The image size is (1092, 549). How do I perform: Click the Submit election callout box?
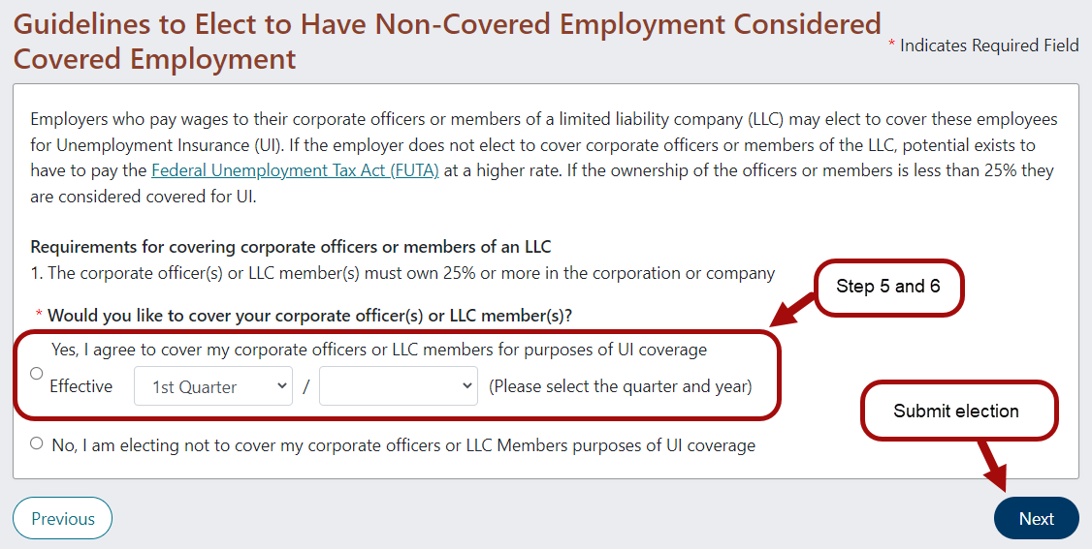pyautogui.click(x=955, y=411)
